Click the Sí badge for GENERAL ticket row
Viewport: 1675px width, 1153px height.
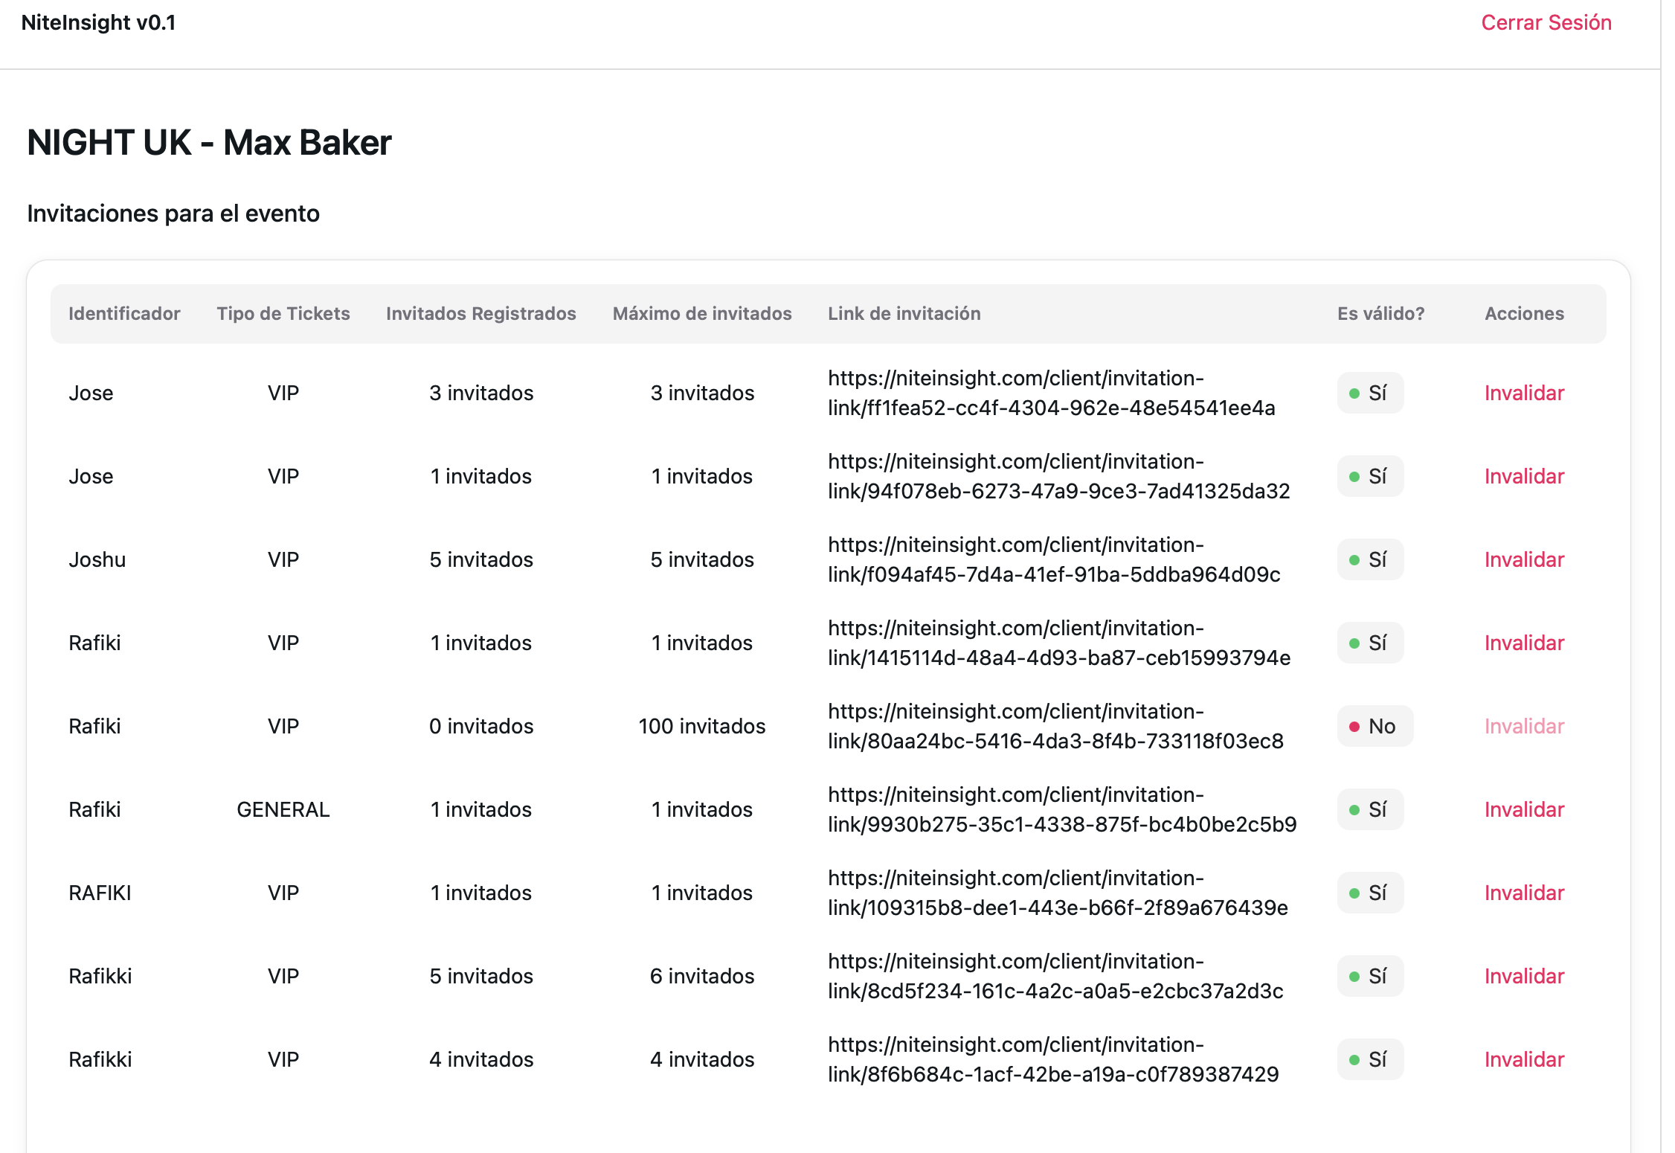coord(1369,809)
